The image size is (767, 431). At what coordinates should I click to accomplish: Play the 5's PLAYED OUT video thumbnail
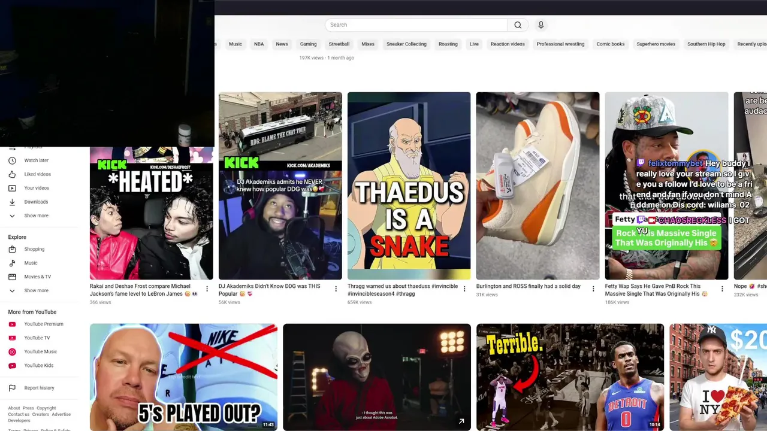click(x=184, y=377)
